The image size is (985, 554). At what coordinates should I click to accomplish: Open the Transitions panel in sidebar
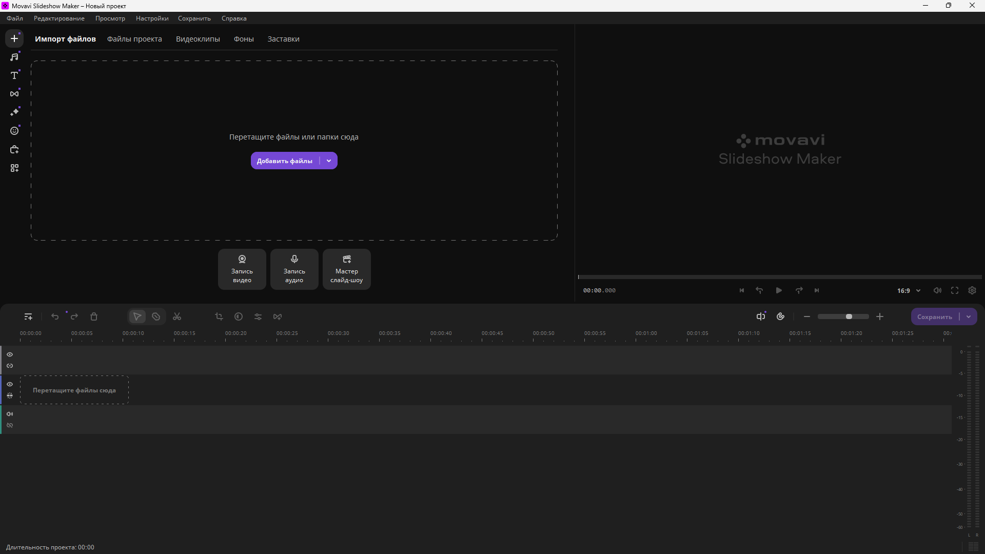14,94
